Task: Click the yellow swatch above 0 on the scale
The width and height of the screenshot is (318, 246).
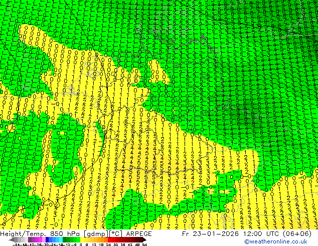Action: tap(82, 239)
